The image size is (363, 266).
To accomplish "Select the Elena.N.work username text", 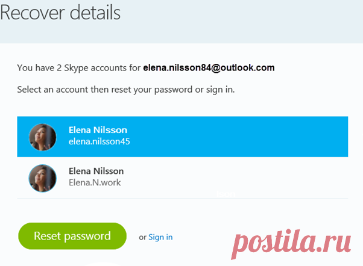I will (95, 182).
